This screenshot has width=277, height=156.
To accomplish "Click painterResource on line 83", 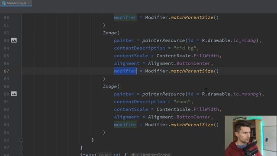I will [x=164, y=40].
